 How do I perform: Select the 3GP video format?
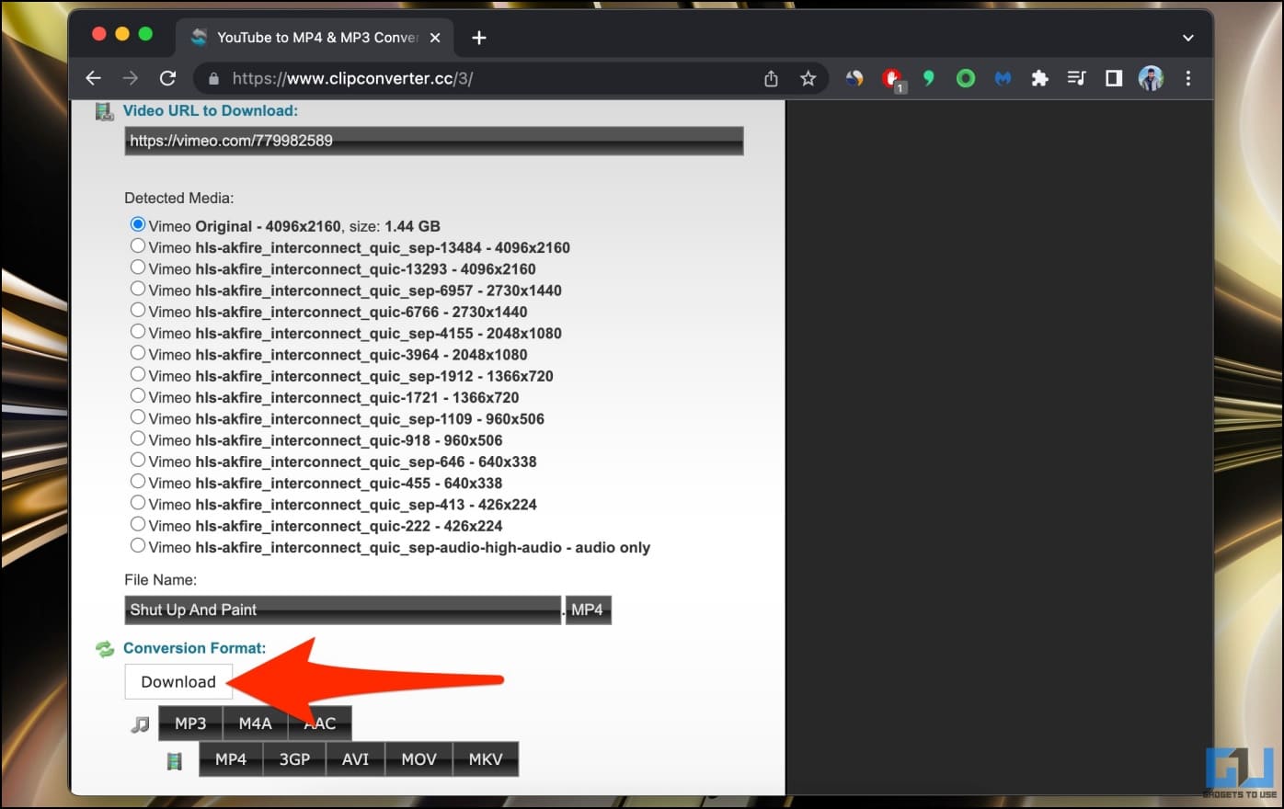(294, 759)
